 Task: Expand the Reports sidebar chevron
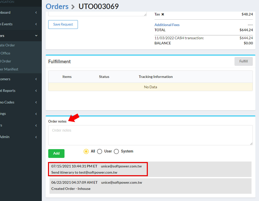(36, 91)
